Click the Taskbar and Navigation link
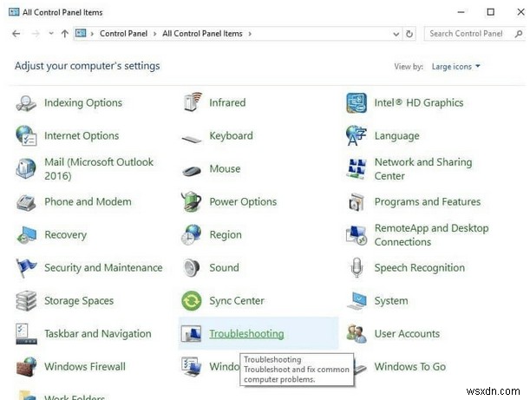 pos(98,334)
